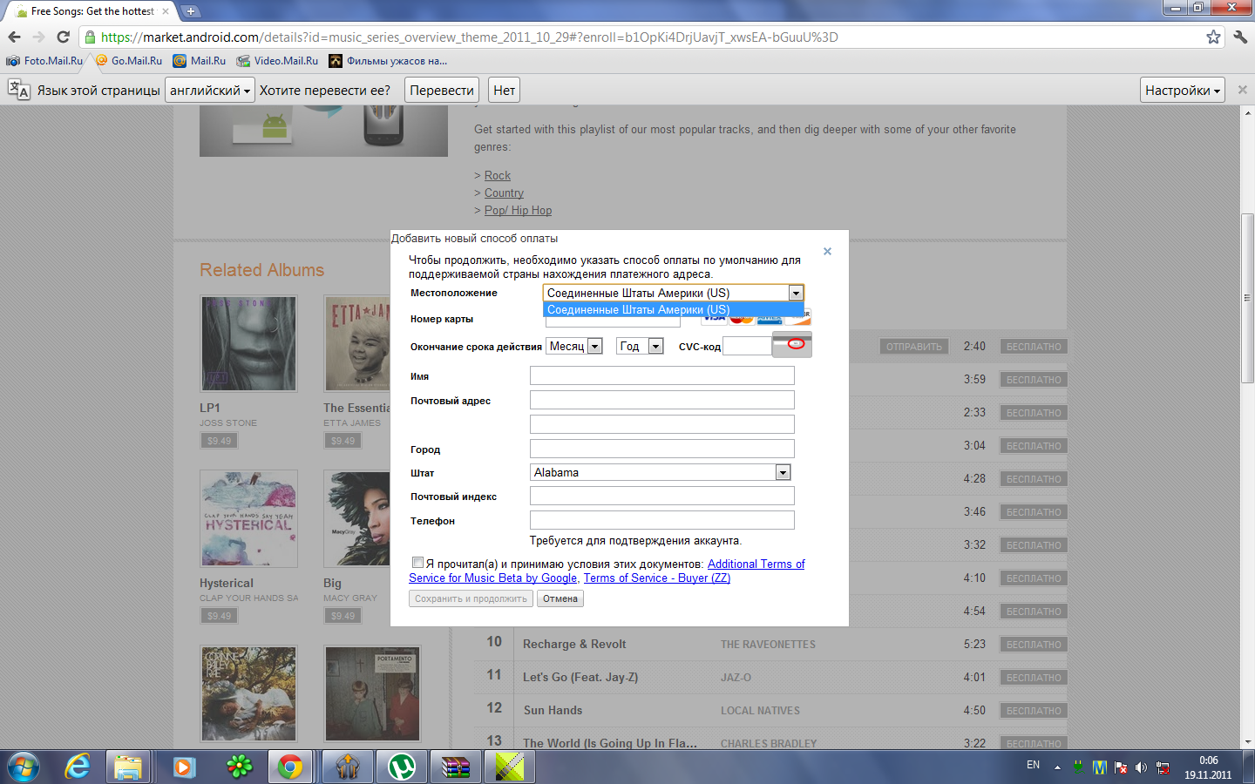Open the Go.Mail.Ru bookmark
This screenshot has width=1255, height=784.
(128, 61)
